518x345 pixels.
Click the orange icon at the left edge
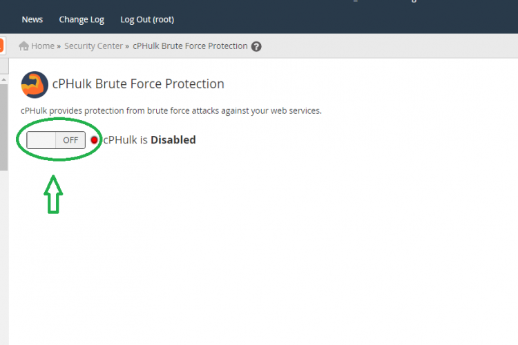(1, 46)
